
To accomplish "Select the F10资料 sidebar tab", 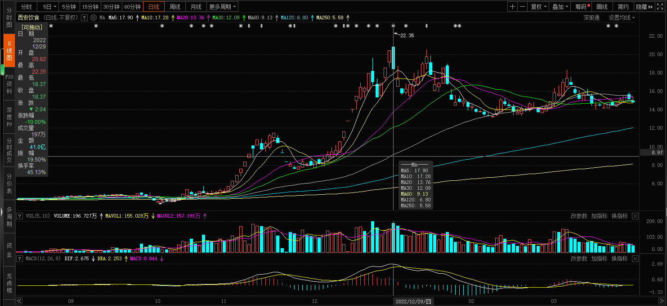I will (9, 84).
